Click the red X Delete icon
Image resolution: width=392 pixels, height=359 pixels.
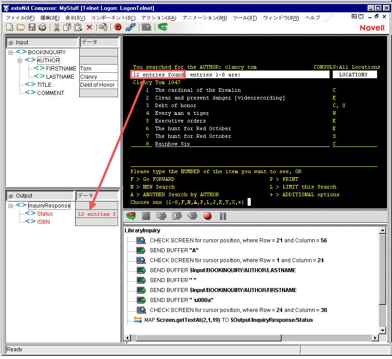pyautogui.click(x=89, y=27)
